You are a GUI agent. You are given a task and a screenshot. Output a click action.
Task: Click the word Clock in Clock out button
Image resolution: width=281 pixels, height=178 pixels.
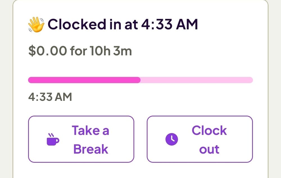[209, 131]
